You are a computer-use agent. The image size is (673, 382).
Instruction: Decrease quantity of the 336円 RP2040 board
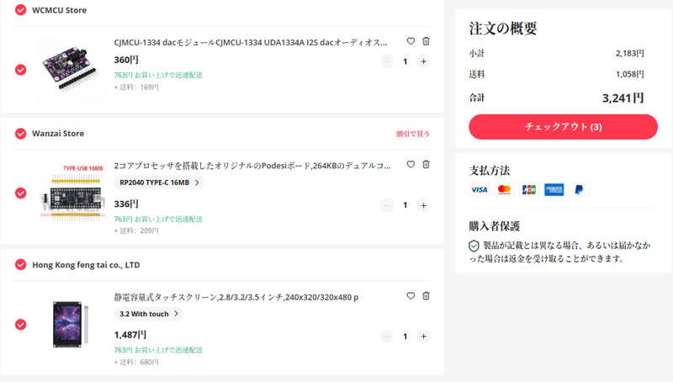[x=387, y=205]
